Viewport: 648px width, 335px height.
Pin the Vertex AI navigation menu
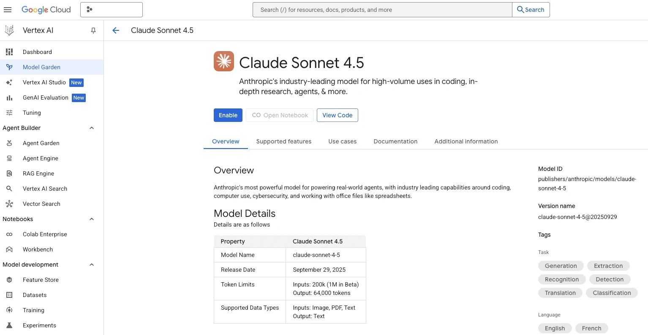[x=93, y=30]
